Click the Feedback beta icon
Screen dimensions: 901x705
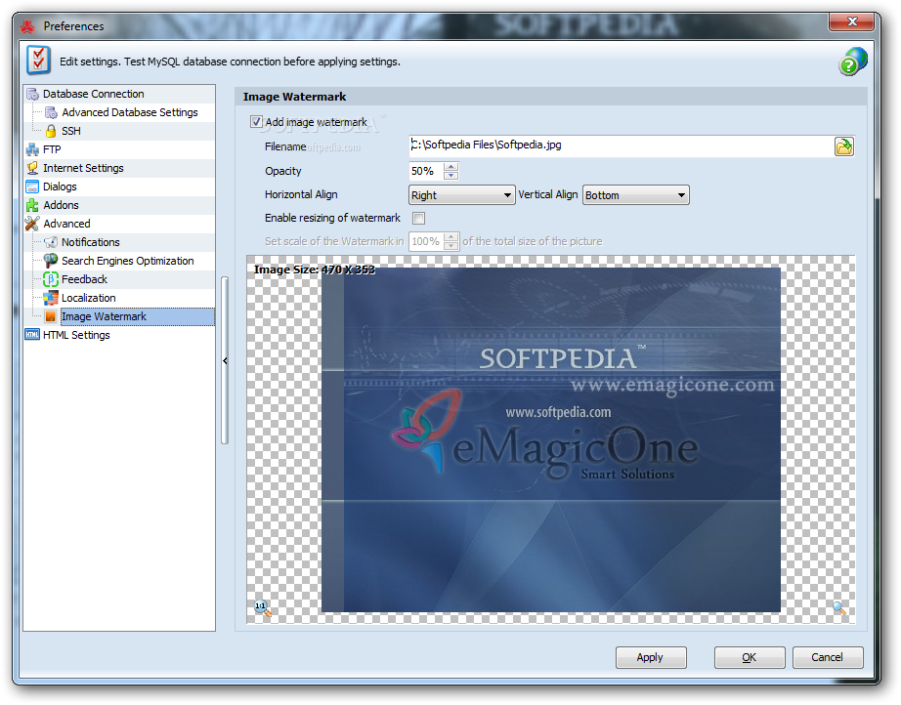coord(51,279)
